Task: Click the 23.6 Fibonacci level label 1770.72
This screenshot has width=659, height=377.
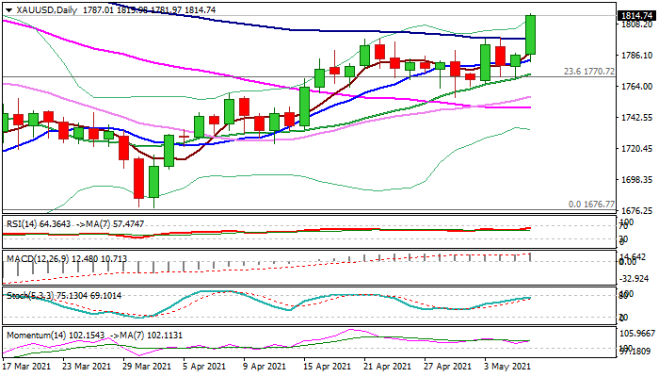Action: click(589, 71)
